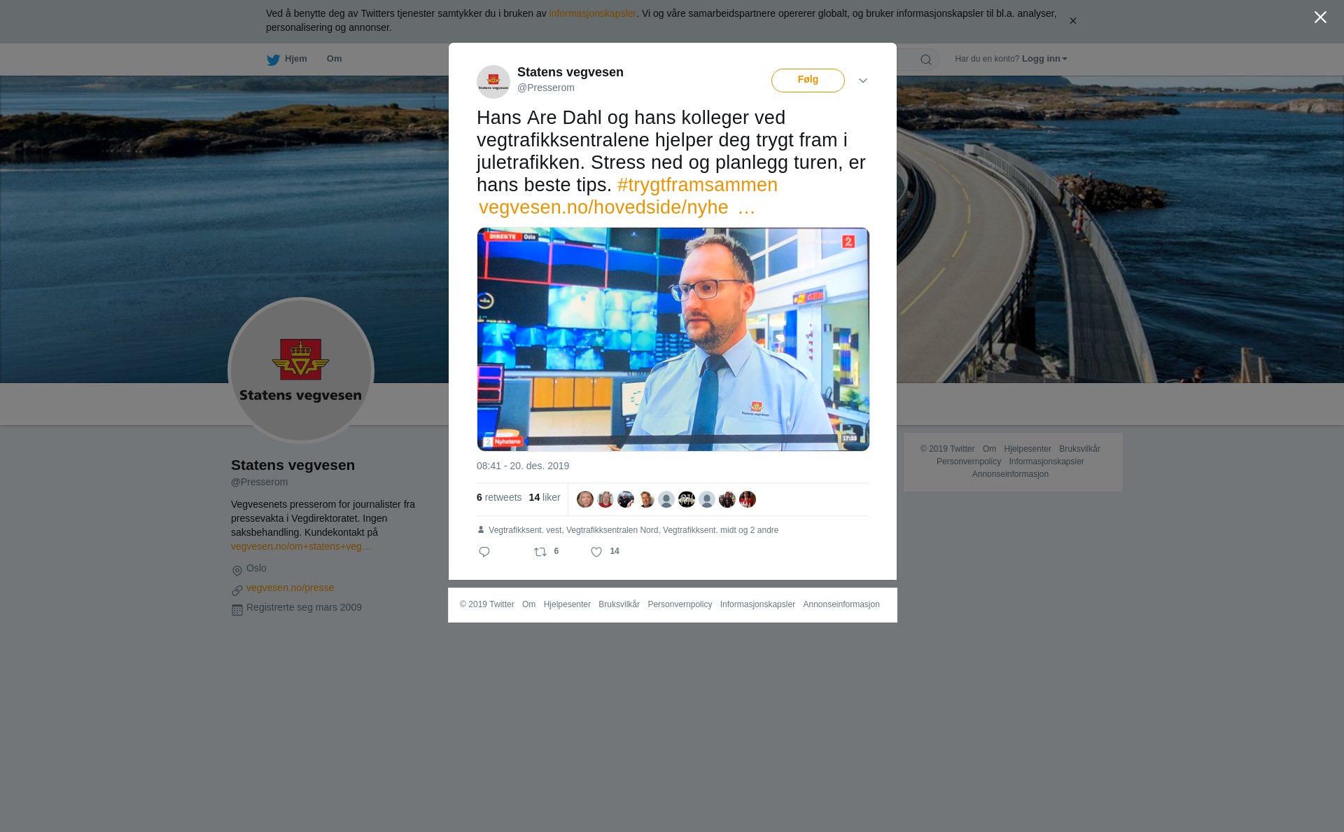Click the last liker avatar in row
The width and height of the screenshot is (1344, 832).
point(748,499)
